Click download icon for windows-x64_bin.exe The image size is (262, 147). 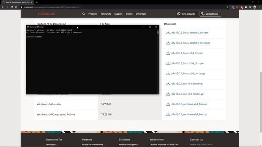coord(168,104)
